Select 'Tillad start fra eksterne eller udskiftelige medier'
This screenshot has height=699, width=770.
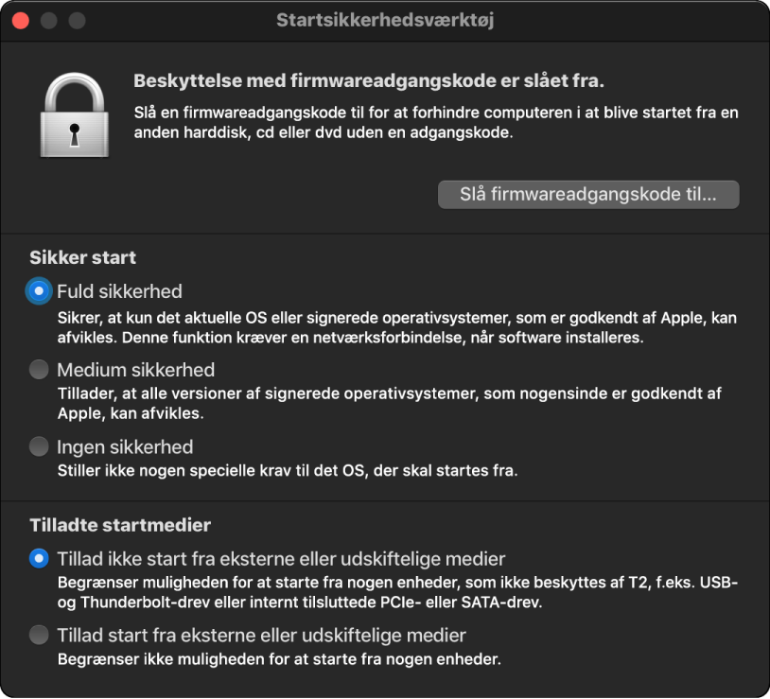[x=38, y=635]
